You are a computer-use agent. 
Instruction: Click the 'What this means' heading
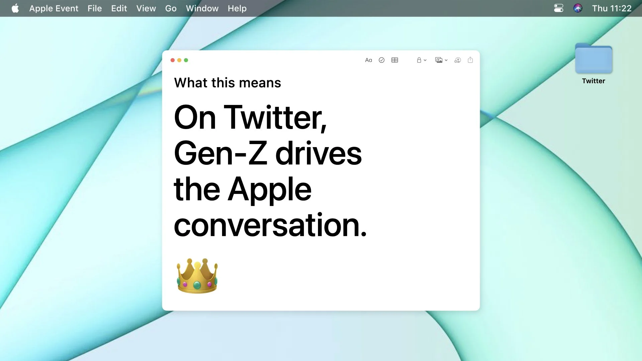[x=227, y=83]
